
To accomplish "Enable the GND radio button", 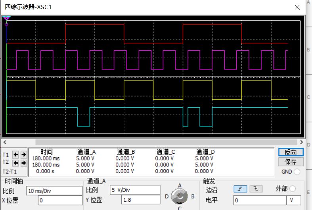I will (x=297, y=172).
